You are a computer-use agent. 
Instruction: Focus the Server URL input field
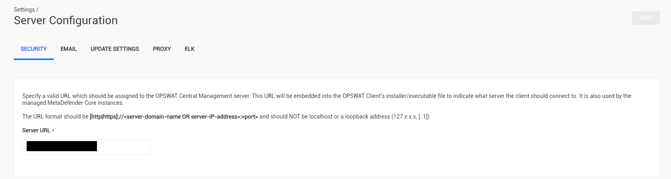pos(86,147)
